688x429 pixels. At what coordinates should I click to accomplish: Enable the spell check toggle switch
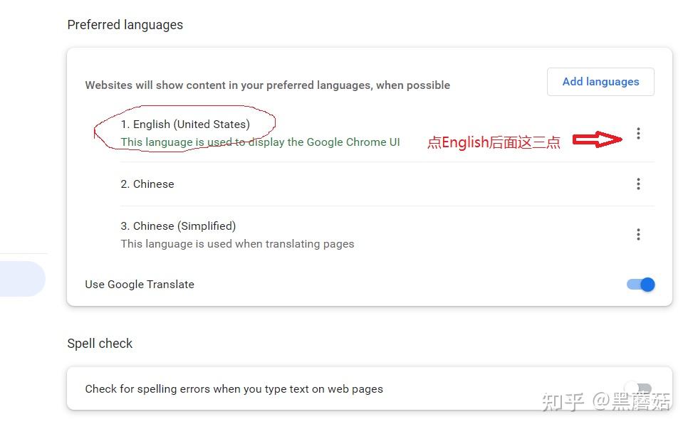tap(640, 389)
